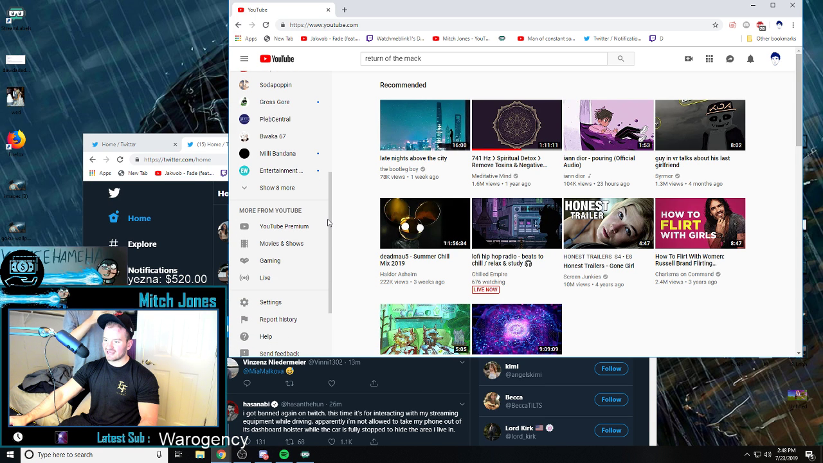This screenshot has width=823, height=463.
Task: Switch to the YouTube browser tab
Action: click(x=284, y=10)
